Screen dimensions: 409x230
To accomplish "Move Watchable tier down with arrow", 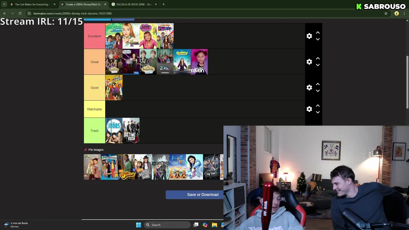I will coord(318,112).
